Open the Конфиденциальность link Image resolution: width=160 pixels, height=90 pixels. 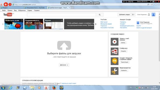tap(127, 26)
